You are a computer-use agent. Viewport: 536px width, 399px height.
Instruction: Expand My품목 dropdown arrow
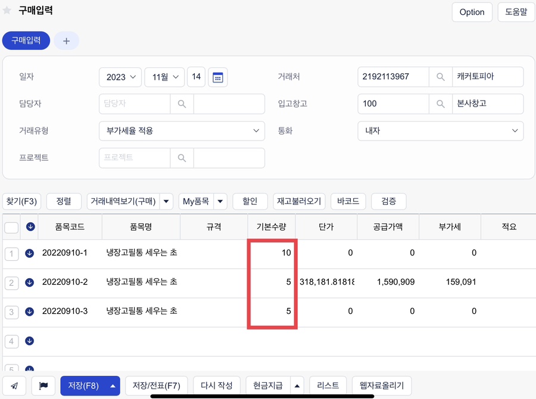click(x=220, y=201)
